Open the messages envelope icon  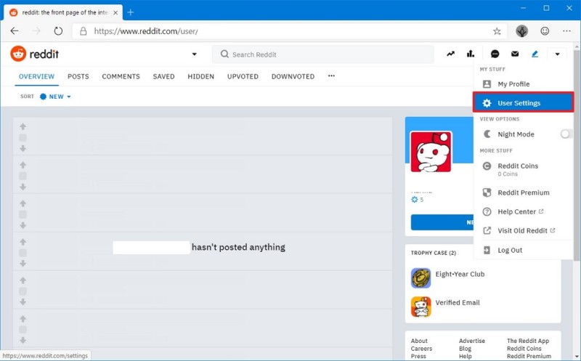pyautogui.click(x=515, y=54)
